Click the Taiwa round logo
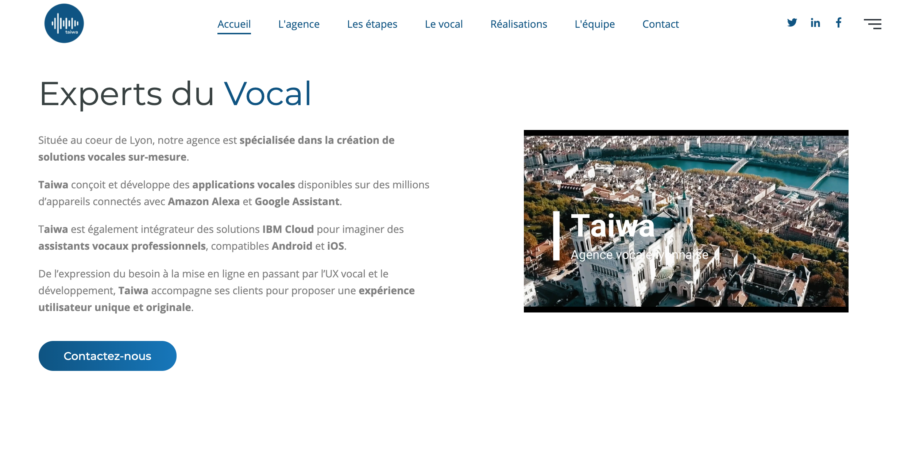 (x=64, y=23)
